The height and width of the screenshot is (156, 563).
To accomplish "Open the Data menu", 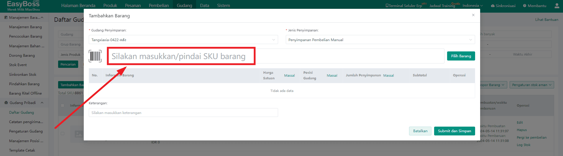I will [x=204, y=6].
